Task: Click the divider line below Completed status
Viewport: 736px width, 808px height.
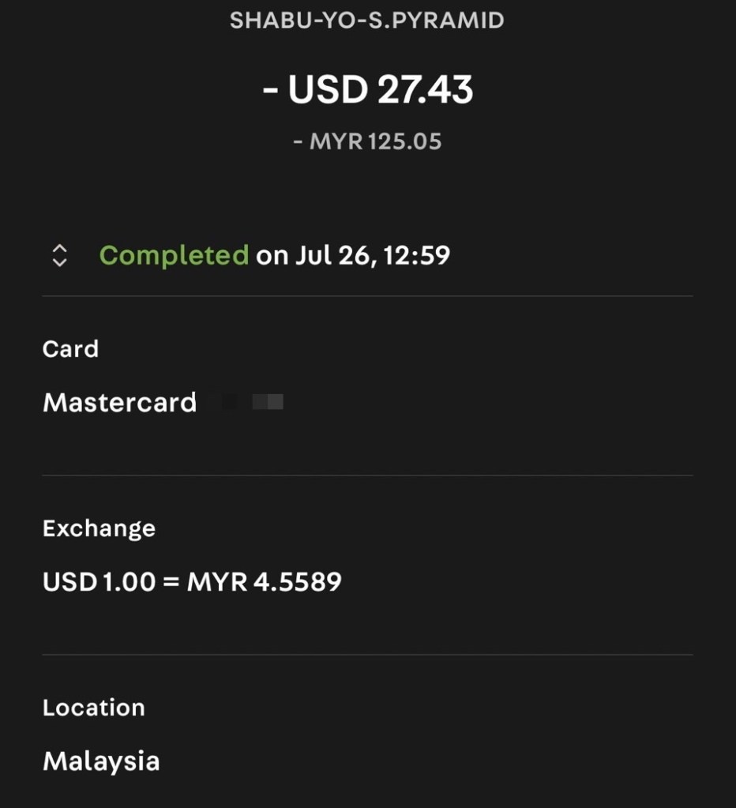Action: 367,296
